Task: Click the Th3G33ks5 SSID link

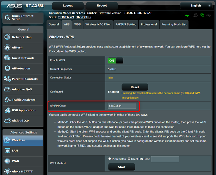Action: 84,17
